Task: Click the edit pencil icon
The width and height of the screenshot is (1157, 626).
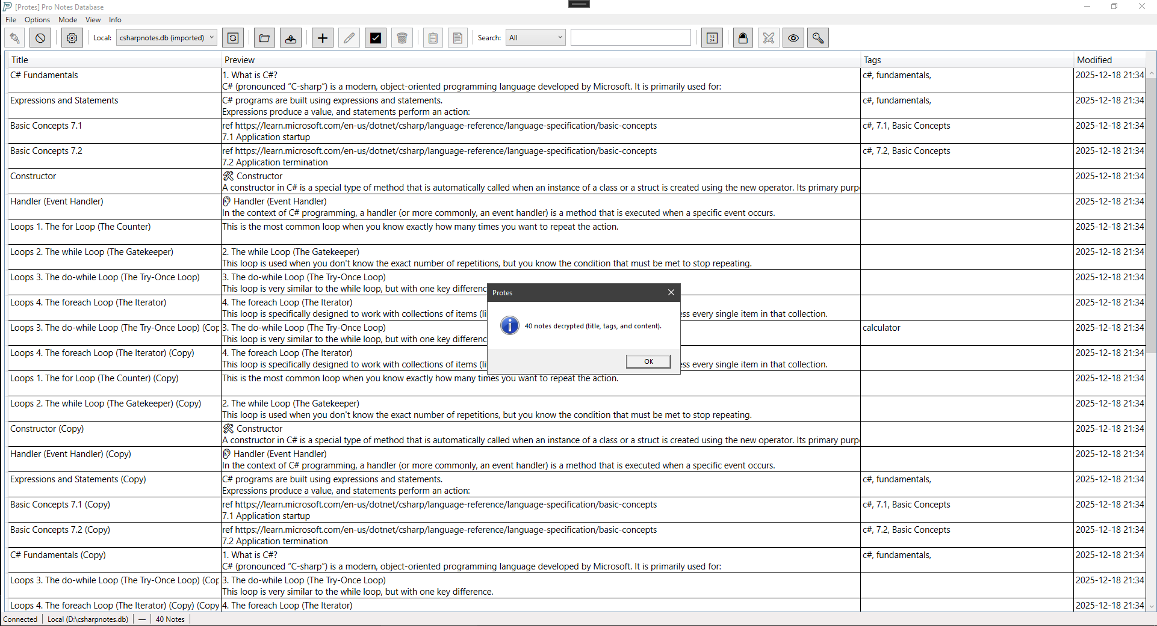Action: coord(349,38)
